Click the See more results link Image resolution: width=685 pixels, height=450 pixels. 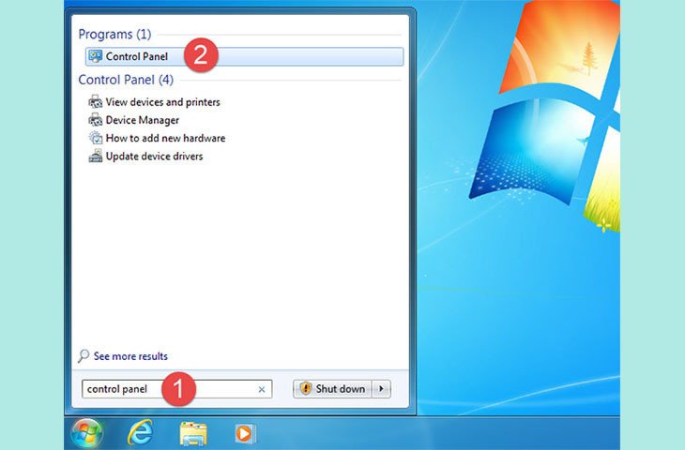coord(130,356)
